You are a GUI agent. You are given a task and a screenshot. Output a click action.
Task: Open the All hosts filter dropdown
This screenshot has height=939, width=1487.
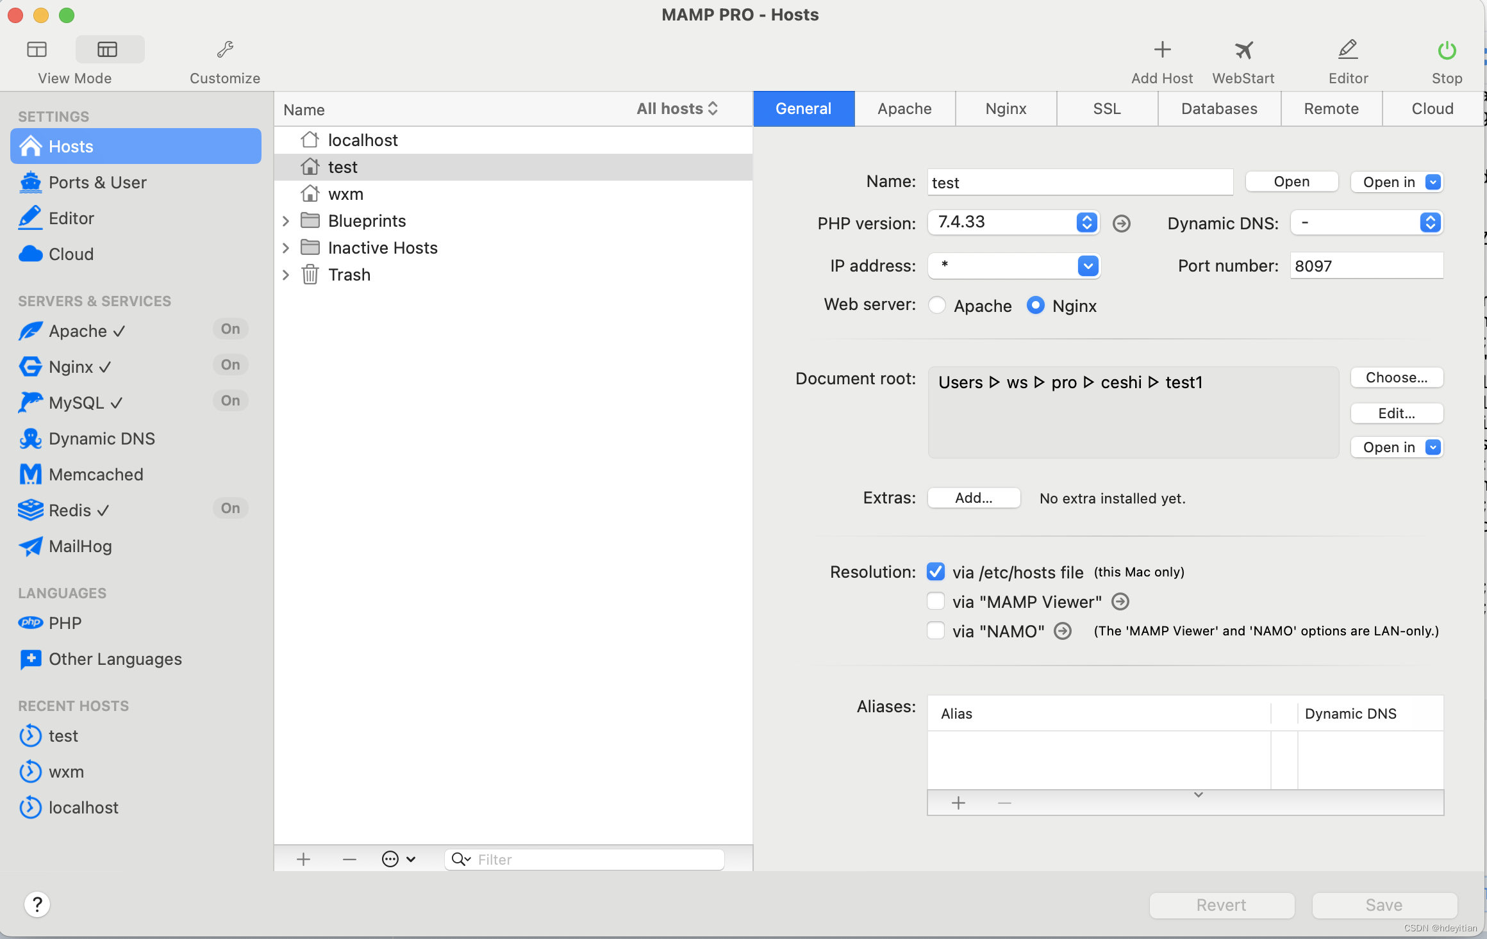677,109
